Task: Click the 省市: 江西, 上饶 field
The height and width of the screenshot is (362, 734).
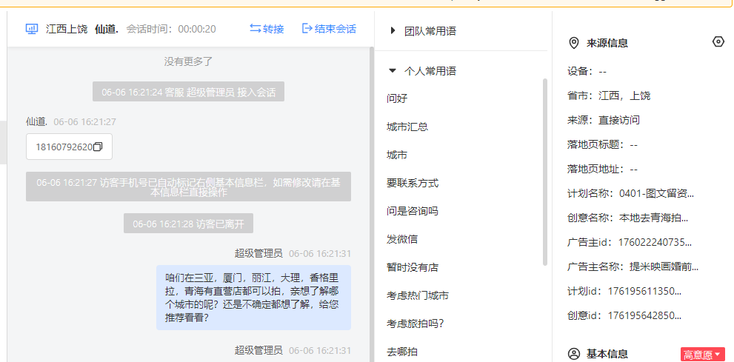Action: tap(609, 96)
